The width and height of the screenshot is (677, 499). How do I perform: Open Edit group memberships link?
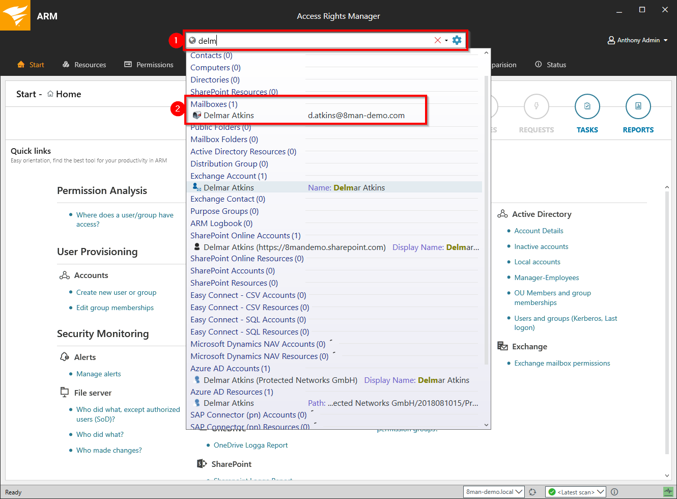[115, 308]
